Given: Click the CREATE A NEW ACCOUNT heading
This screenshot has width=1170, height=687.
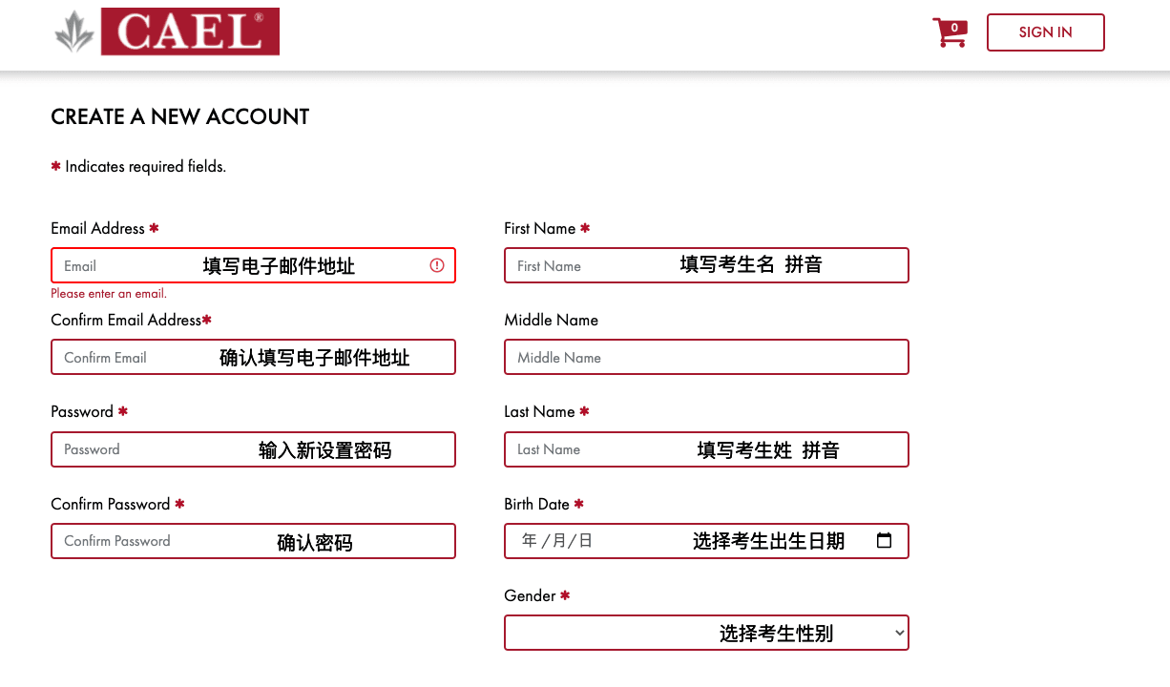Looking at the screenshot, I should (180, 116).
